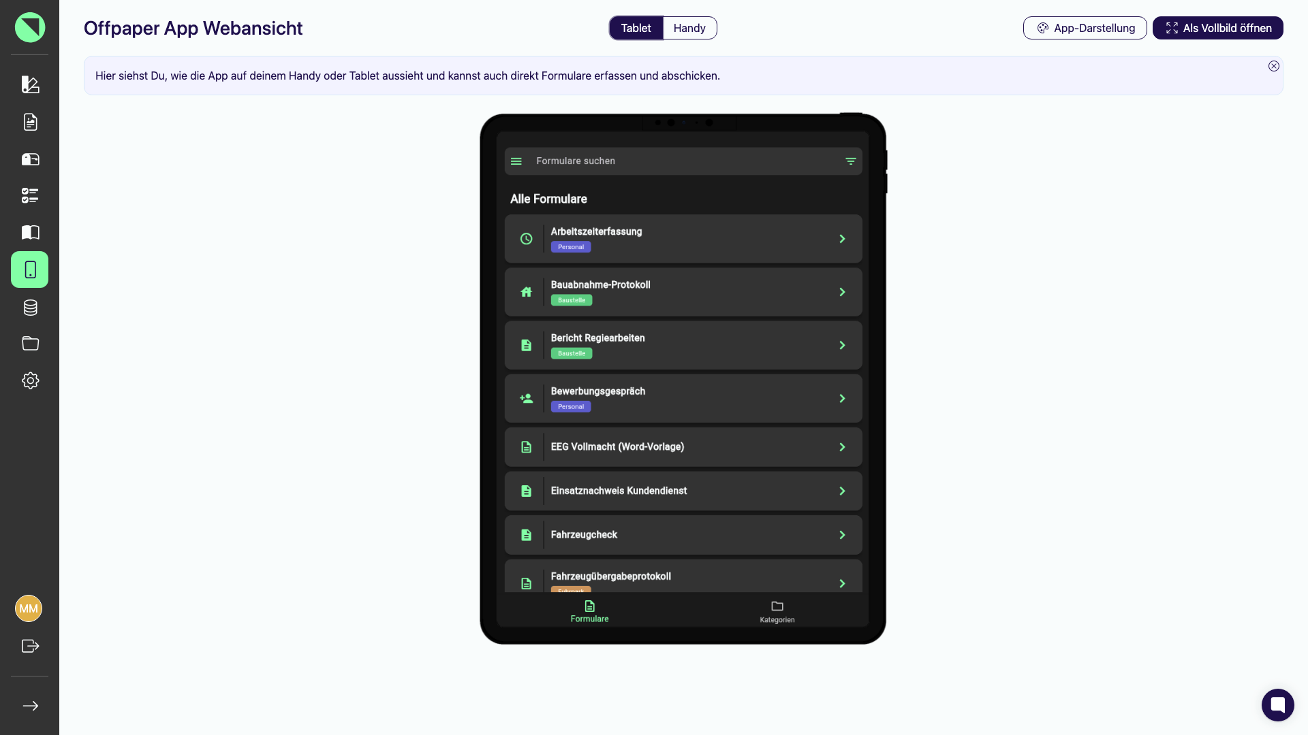Open the database stack icon
1308x735 pixels.
point(30,308)
